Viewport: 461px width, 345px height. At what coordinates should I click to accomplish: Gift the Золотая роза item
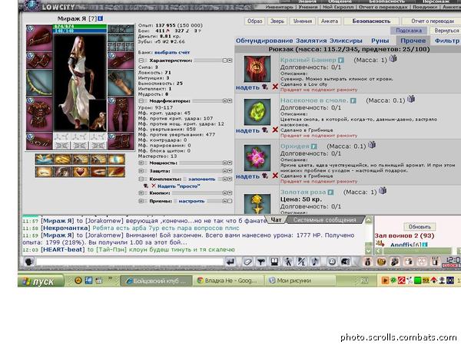383,191
